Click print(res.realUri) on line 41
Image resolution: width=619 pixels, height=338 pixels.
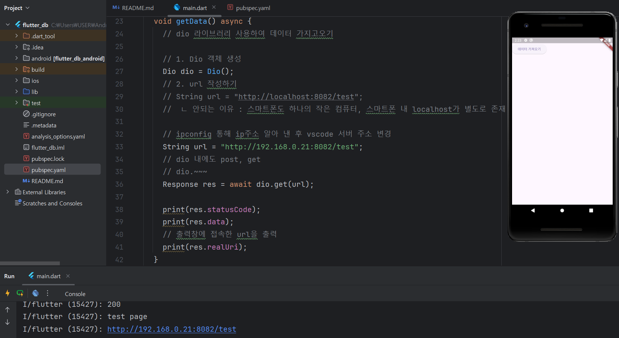pos(205,247)
